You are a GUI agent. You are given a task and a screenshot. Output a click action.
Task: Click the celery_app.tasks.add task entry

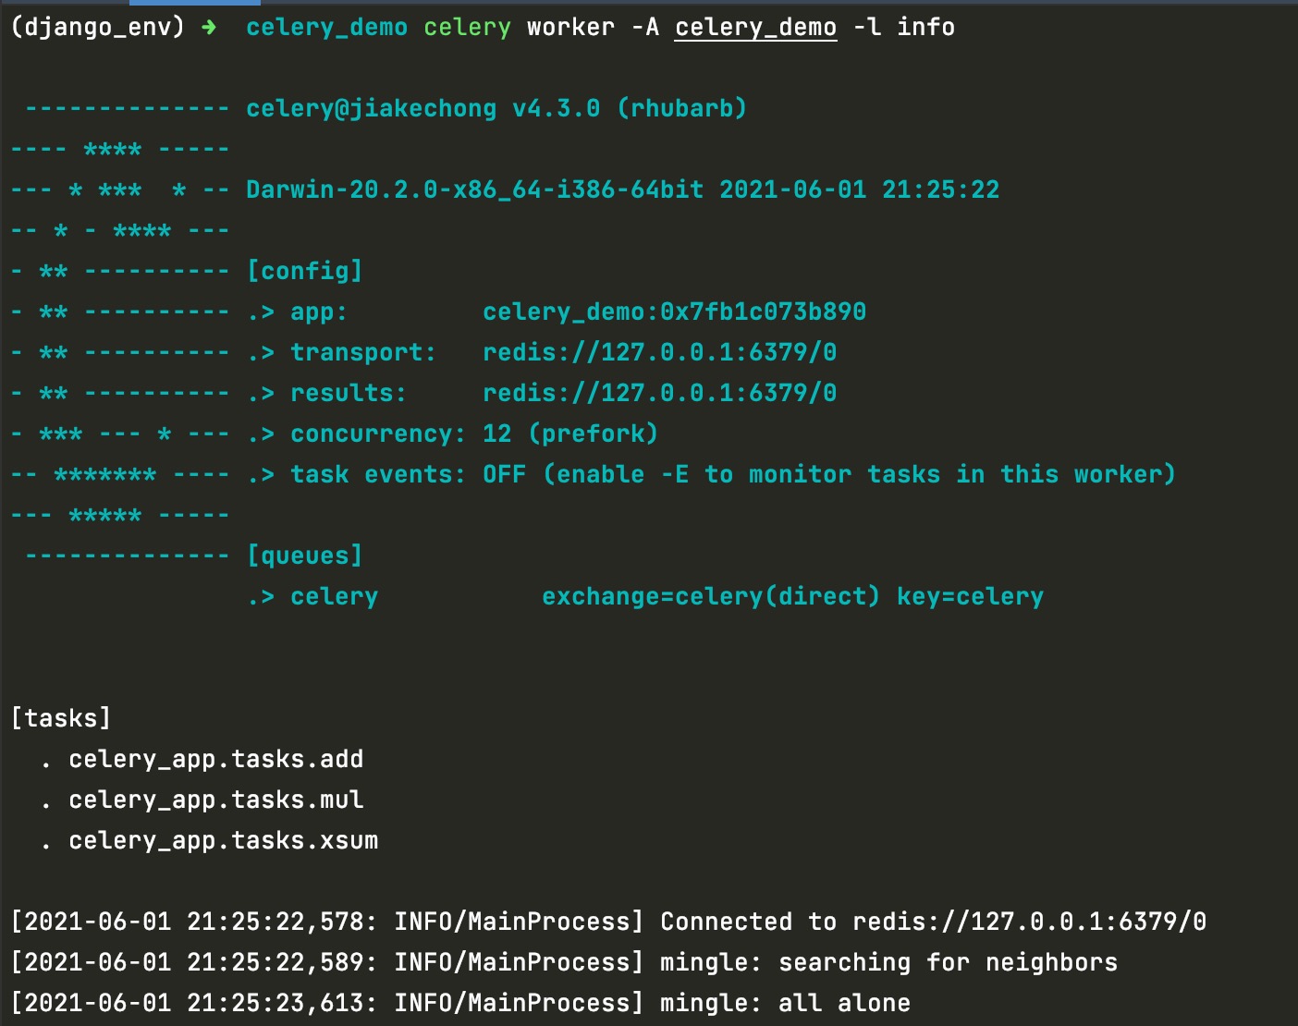coord(216,760)
